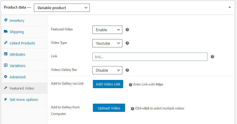The image size is (237, 124).
Task: Click the Variations grid icon
Action: (x=6, y=66)
